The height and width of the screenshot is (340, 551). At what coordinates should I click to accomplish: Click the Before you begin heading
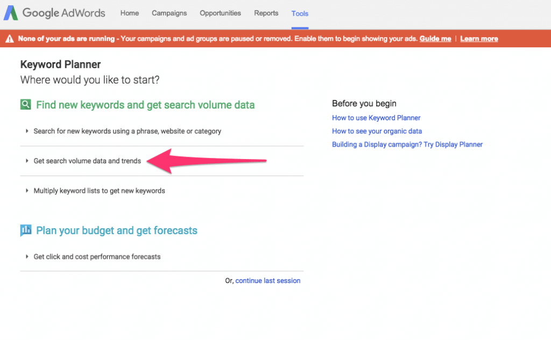tap(364, 104)
